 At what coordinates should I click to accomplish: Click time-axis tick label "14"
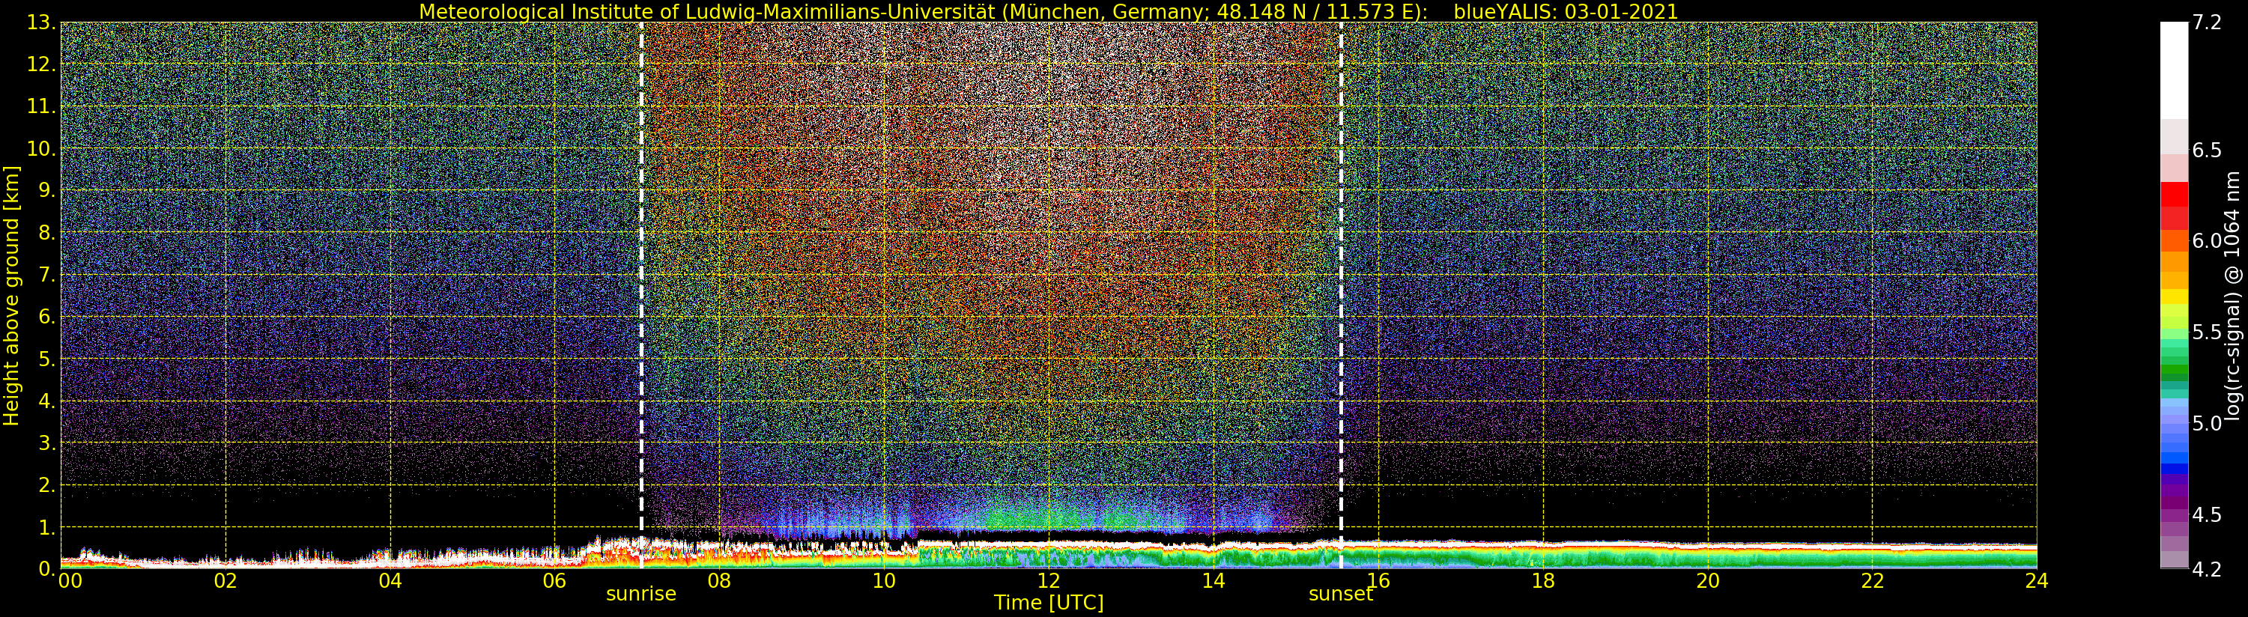point(1214,581)
